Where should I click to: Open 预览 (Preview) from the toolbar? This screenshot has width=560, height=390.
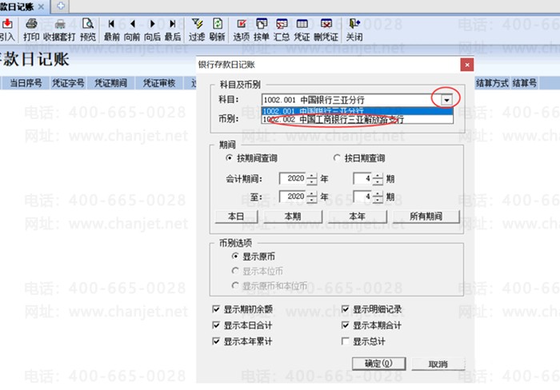coord(87,30)
